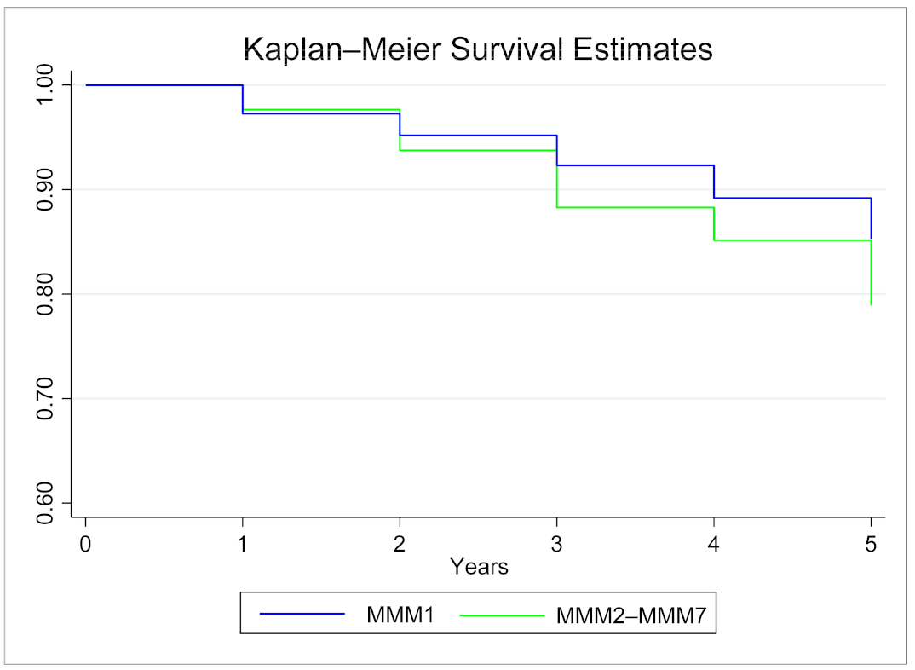Image resolution: width=915 pixels, height=670 pixels.
Task: Click the 3 tick on the Years axis
Action: (557, 543)
